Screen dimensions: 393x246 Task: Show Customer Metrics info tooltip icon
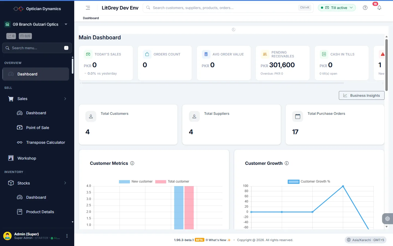tap(132, 163)
